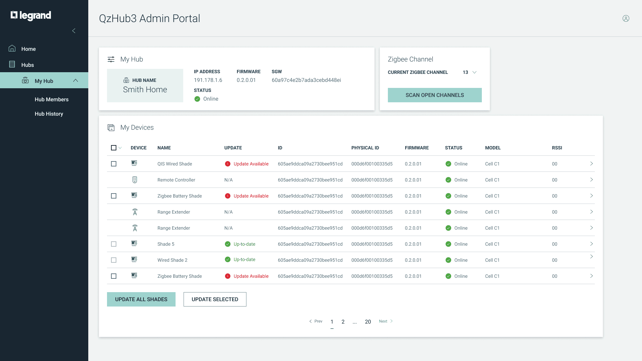This screenshot has width=642, height=361.
Task: Tick the Shade 5 row checkbox
Action: coord(114,244)
